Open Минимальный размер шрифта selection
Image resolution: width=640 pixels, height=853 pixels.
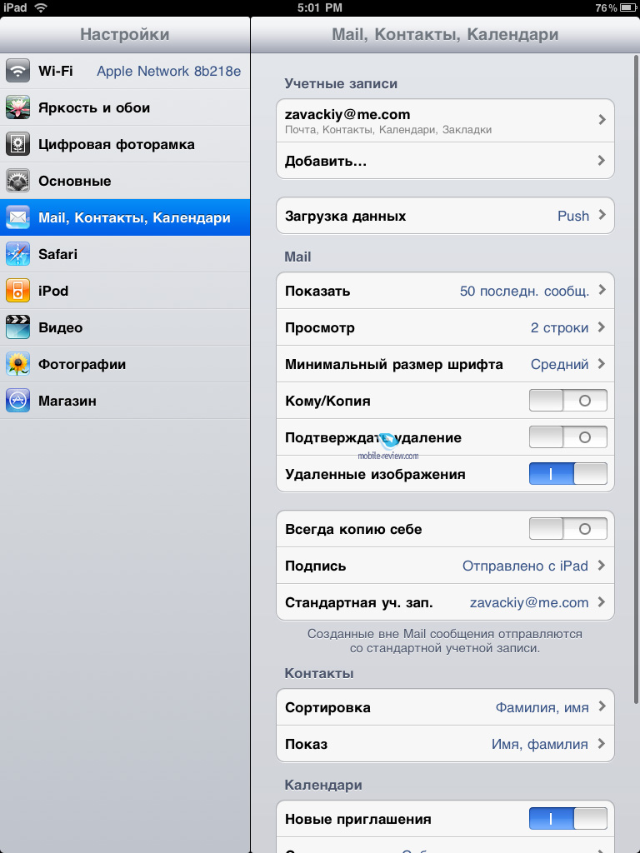[445, 364]
